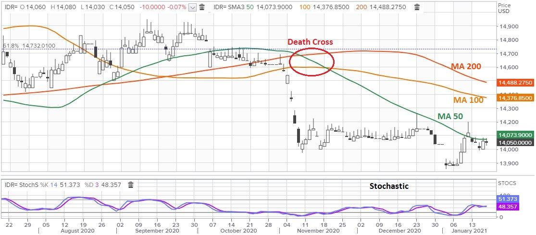Click the December 2020 time axis label
Viewport: 536px width, 235px height.
click(x=400, y=231)
